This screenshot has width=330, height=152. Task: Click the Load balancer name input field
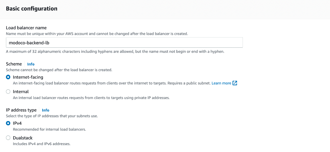tap(124, 43)
